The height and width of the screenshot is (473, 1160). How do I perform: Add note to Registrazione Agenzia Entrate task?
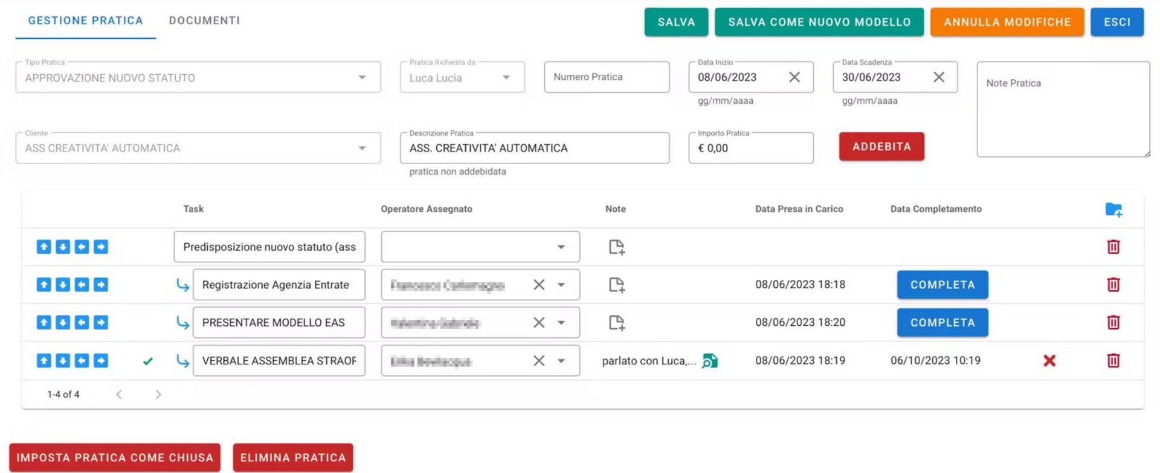point(616,285)
